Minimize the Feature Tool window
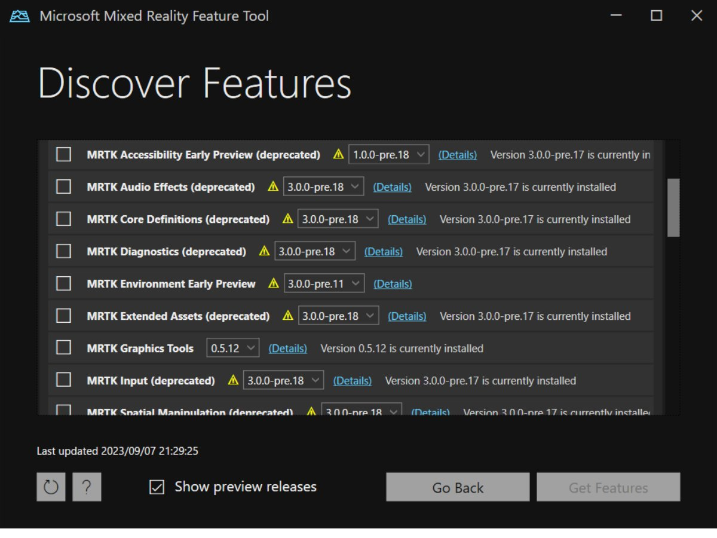This screenshot has width=717, height=538. coord(617,16)
